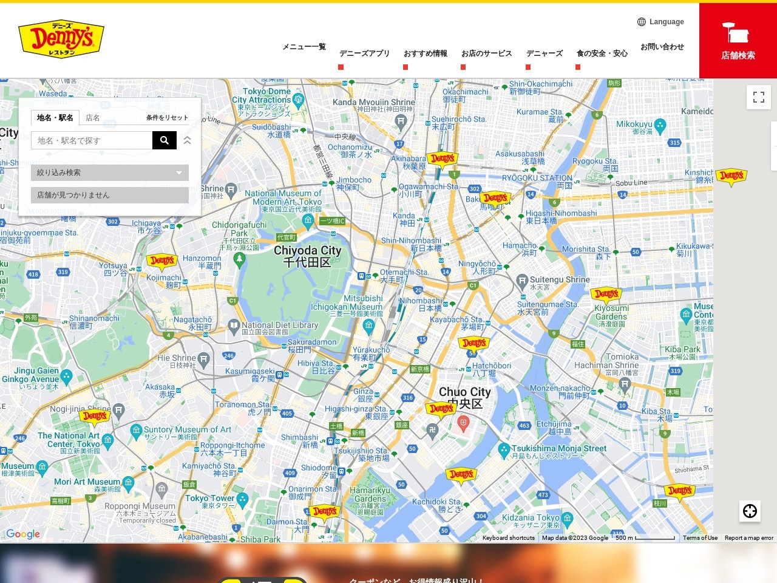Expand the デニャーズ menu
Image resolution: width=777 pixels, height=583 pixels.
click(545, 53)
